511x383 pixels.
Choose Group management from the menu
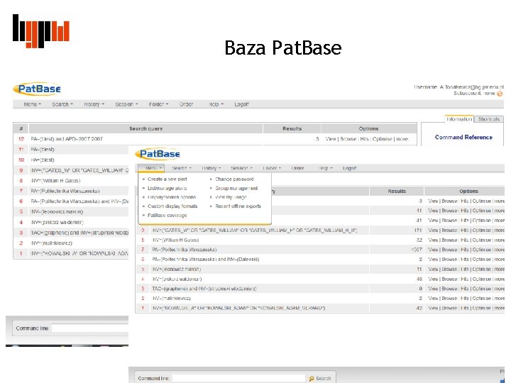(236, 188)
